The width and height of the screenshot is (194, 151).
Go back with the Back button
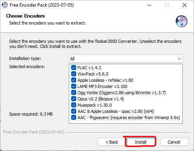(112, 142)
